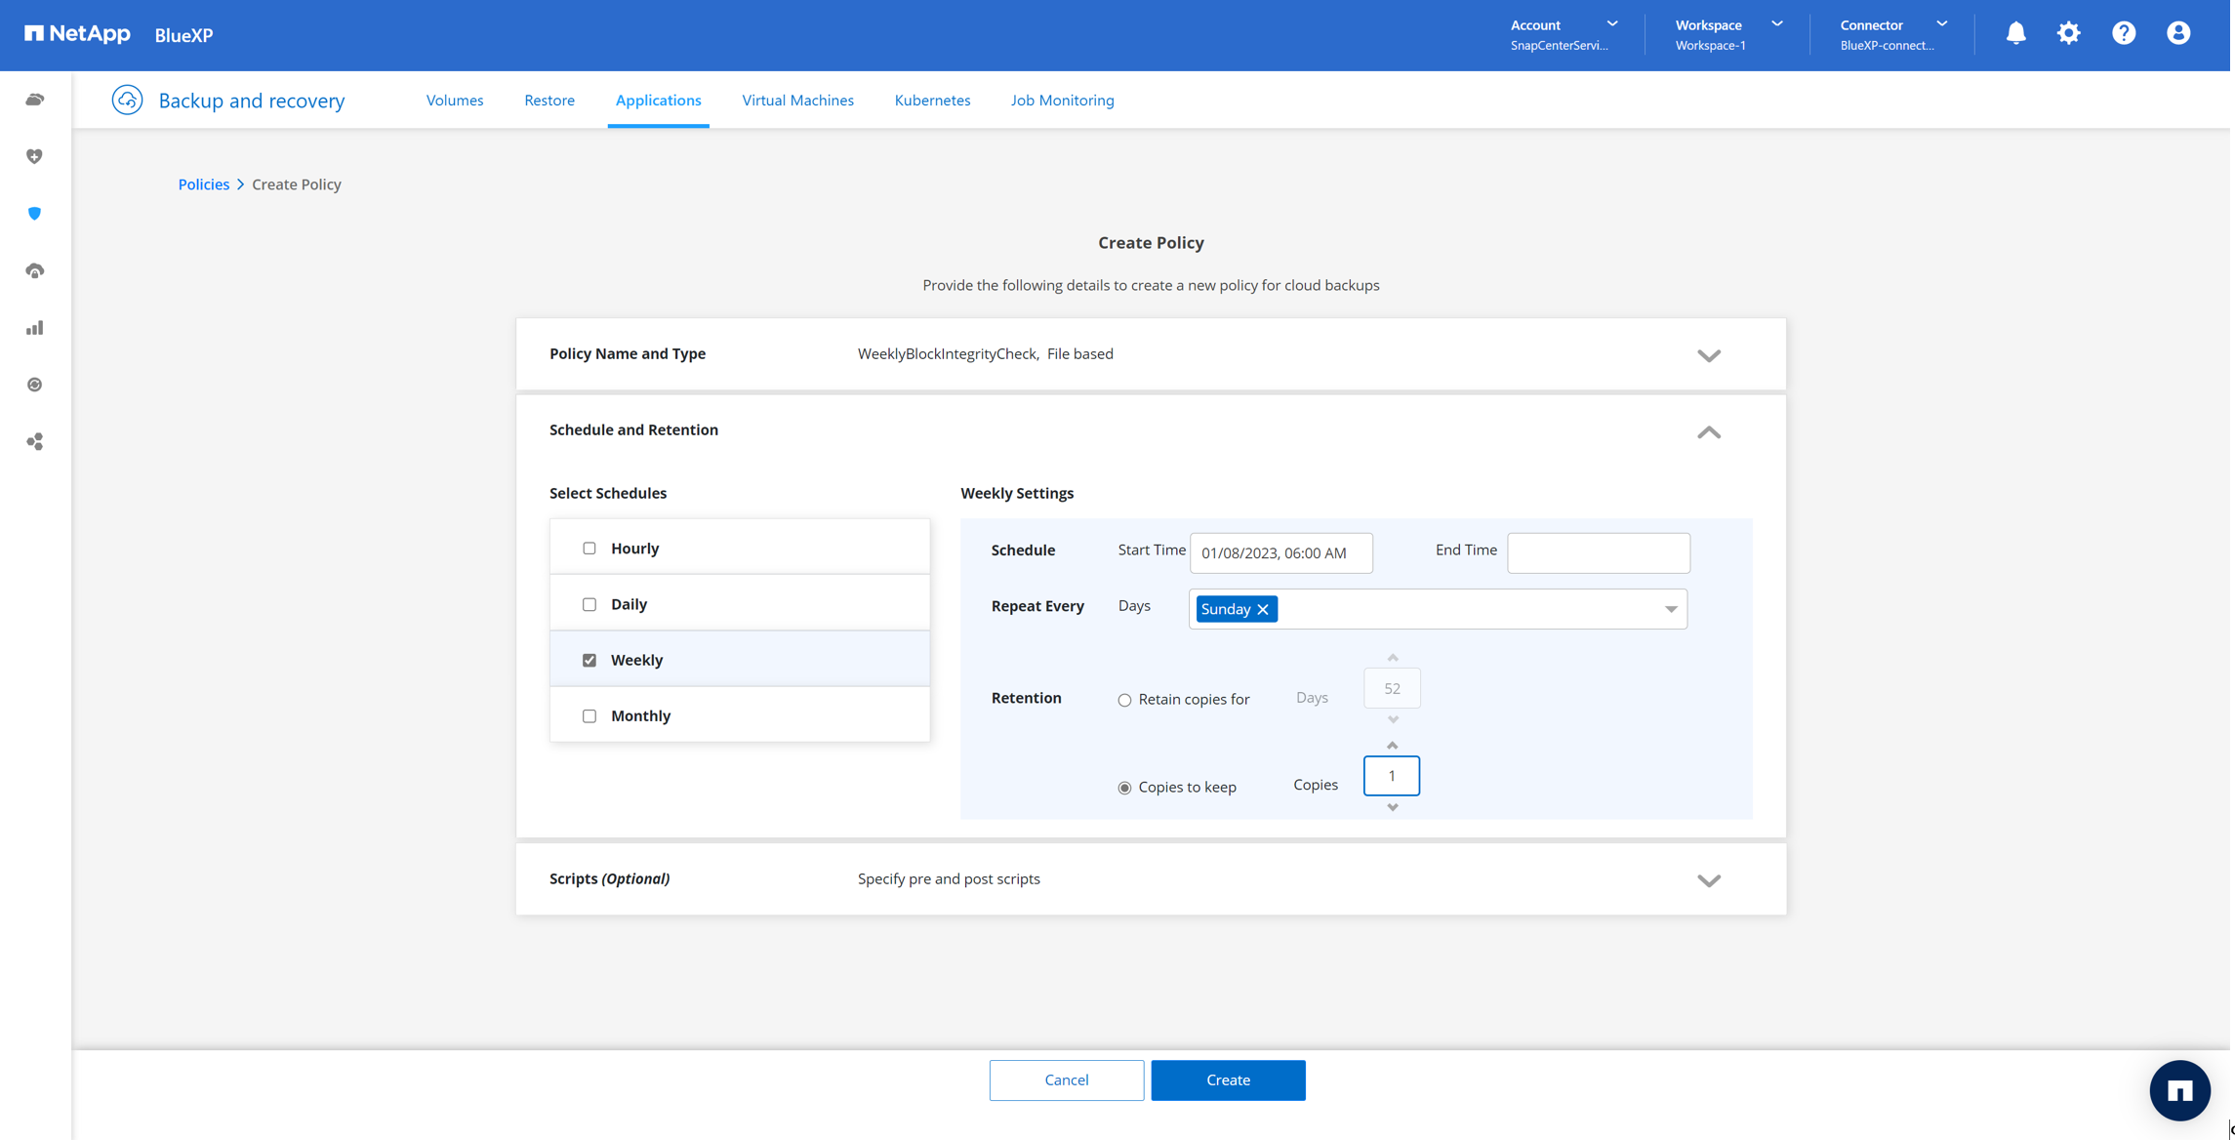Open the Repeat Every days dropdown arrow
2235x1140 pixels.
[x=1670, y=609]
